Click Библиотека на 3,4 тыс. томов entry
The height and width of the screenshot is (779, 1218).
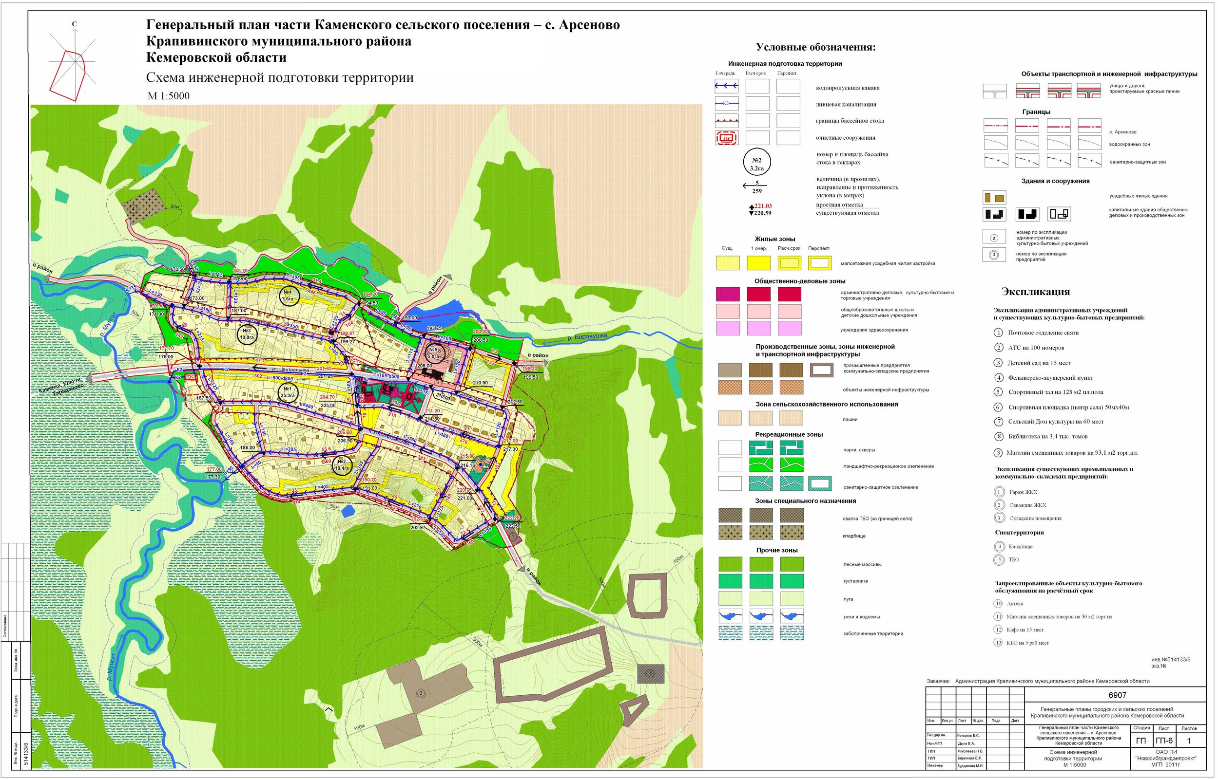coord(1041,437)
